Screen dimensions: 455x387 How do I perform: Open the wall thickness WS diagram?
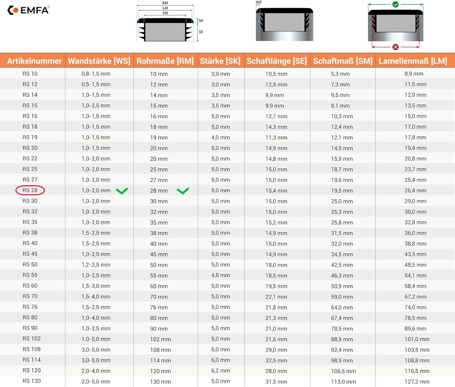point(284,21)
